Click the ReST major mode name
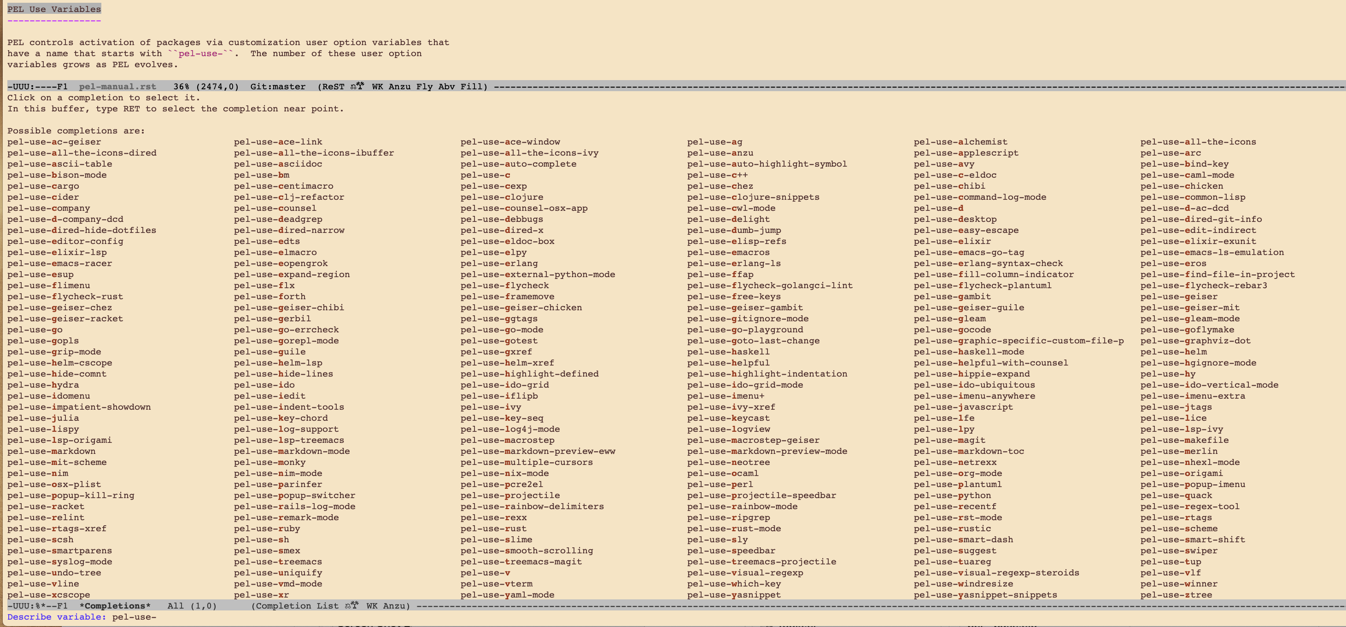Viewport: 1346px width, 627px height. click(334, 87)
